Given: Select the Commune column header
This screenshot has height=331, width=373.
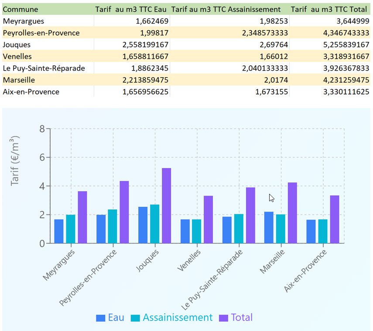Looking at the screenshot, I should 21,9.
